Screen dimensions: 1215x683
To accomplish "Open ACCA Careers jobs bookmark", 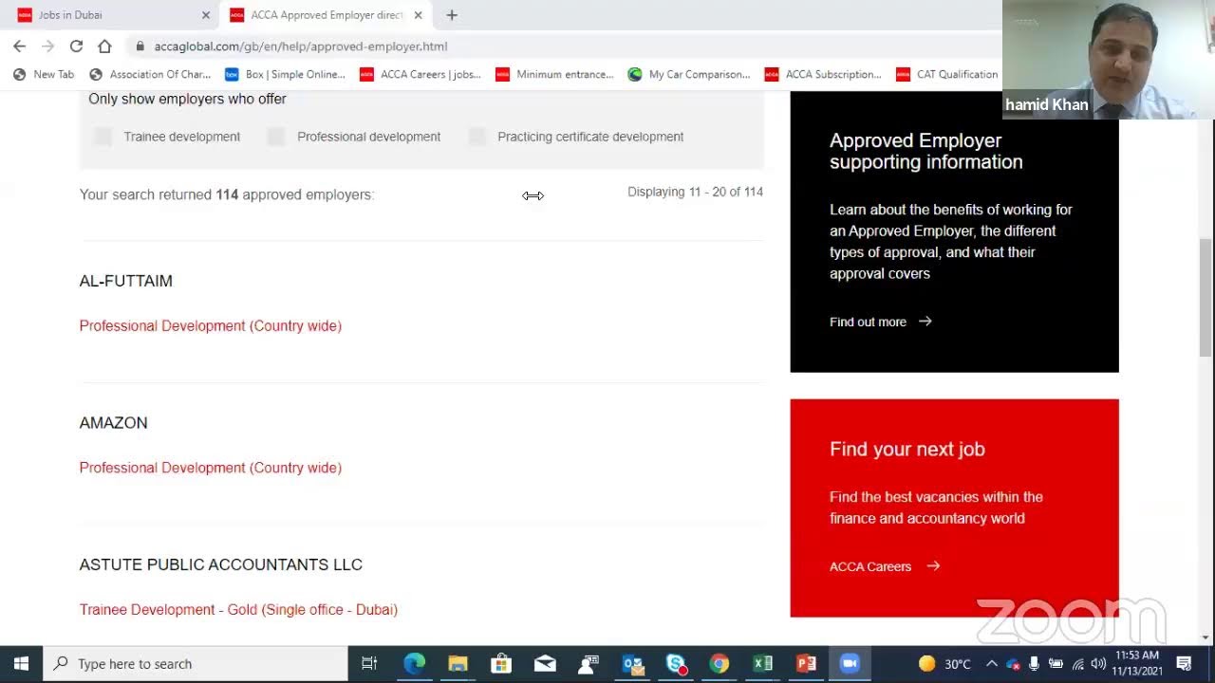I will [x=421, y=74].
